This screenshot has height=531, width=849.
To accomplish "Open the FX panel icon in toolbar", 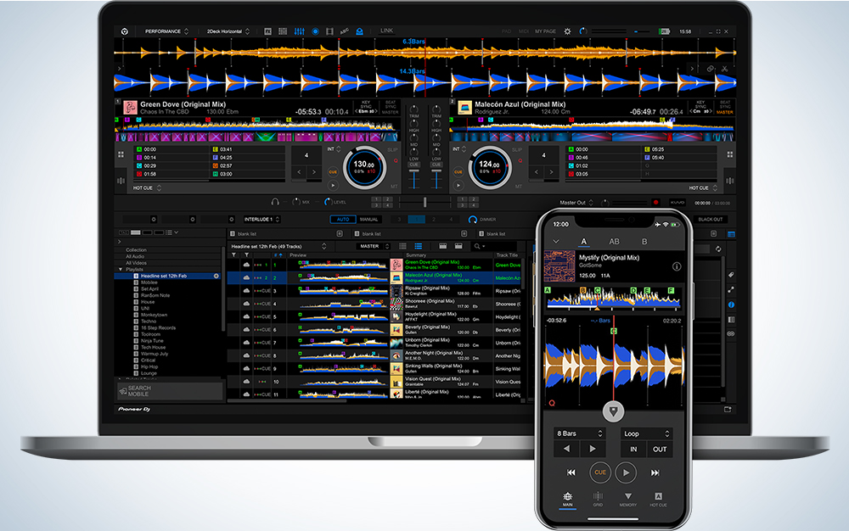I will pos(267,31).
